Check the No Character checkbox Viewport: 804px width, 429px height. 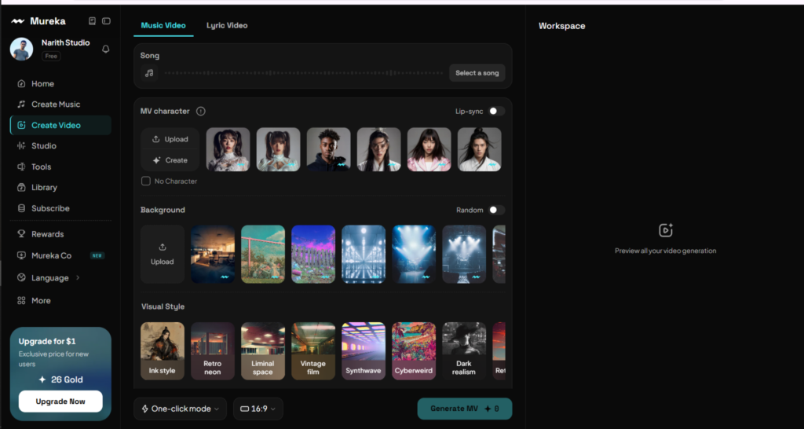pyautogui.click(x=146, y=181)
